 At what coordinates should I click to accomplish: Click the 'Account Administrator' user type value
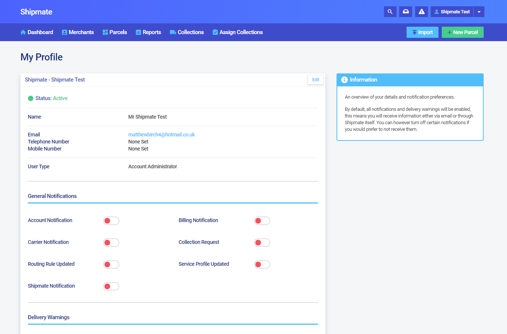click(153, 166)
